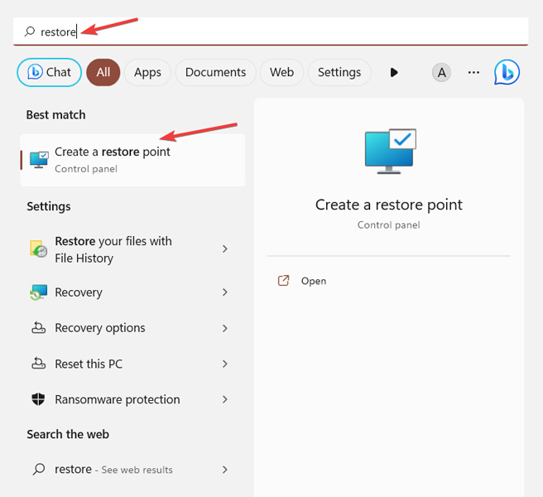The width and height of the screenshot is (543, 497).
Task: Click the search field containing 'restore'
Action: [271, 31]
